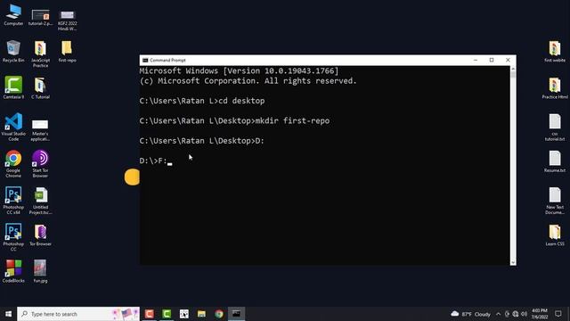Screen dimensions: 570x321
Task: Select the Resume.txt file icon
Action: (555, 161)
